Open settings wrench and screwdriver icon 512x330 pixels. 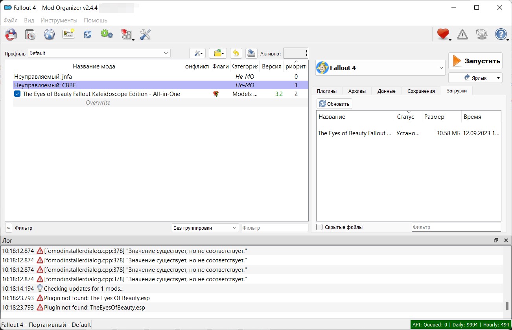(x=145, y=35)
